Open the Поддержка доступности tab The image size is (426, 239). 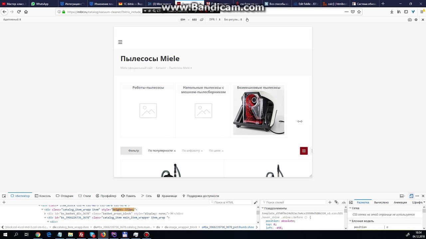(x=200, y=196)
